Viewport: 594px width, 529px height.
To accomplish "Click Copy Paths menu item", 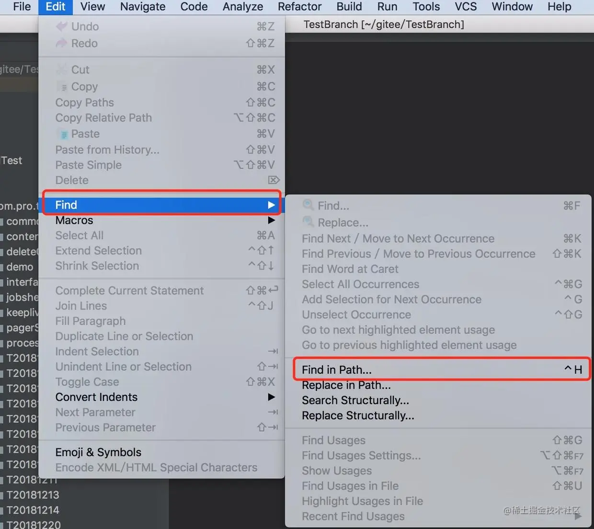I will pyautogui.click(x=161, y=102).
